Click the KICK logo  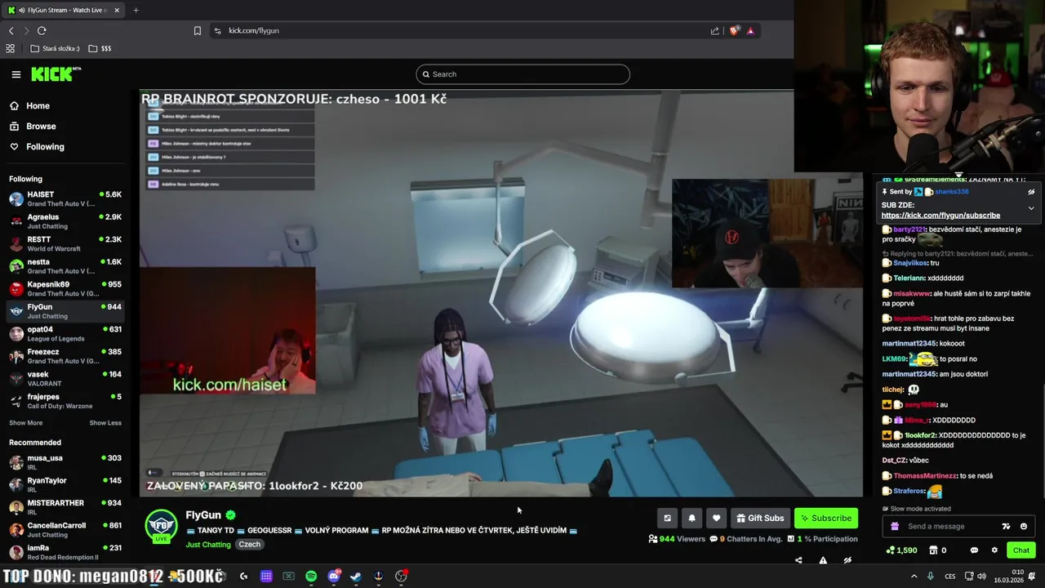click(56, 74)
